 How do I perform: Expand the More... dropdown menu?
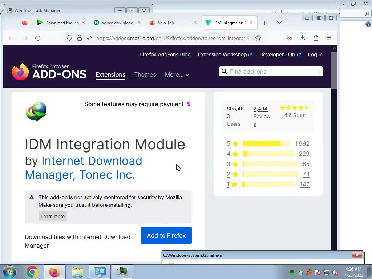(177, 75)
